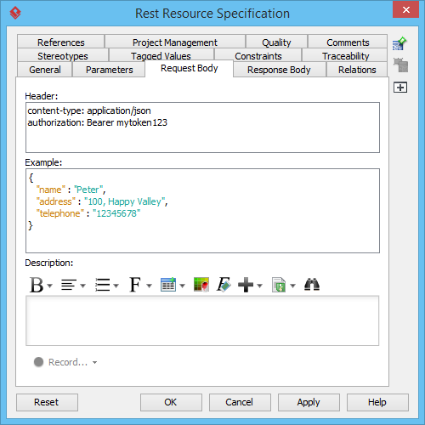Expand the template dropdown arrow
Viewport: 425px width, 425px height.
click(293, 286)
